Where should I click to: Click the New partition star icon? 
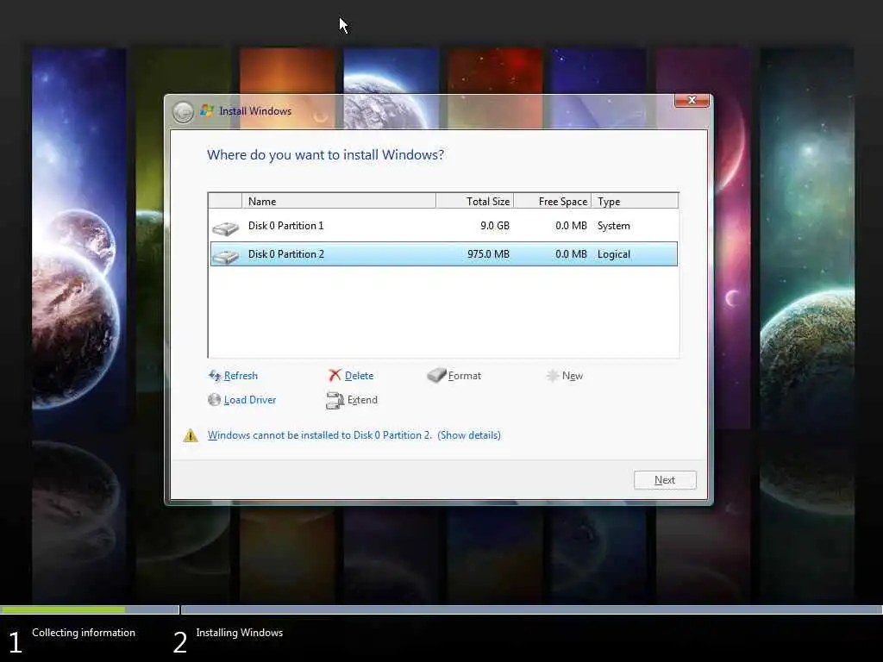click(x=553, y=376)
